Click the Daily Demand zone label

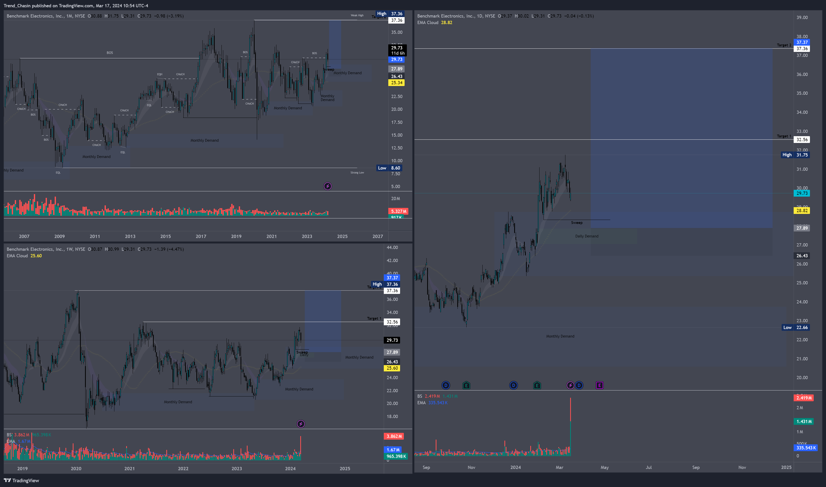coord(586,236)
